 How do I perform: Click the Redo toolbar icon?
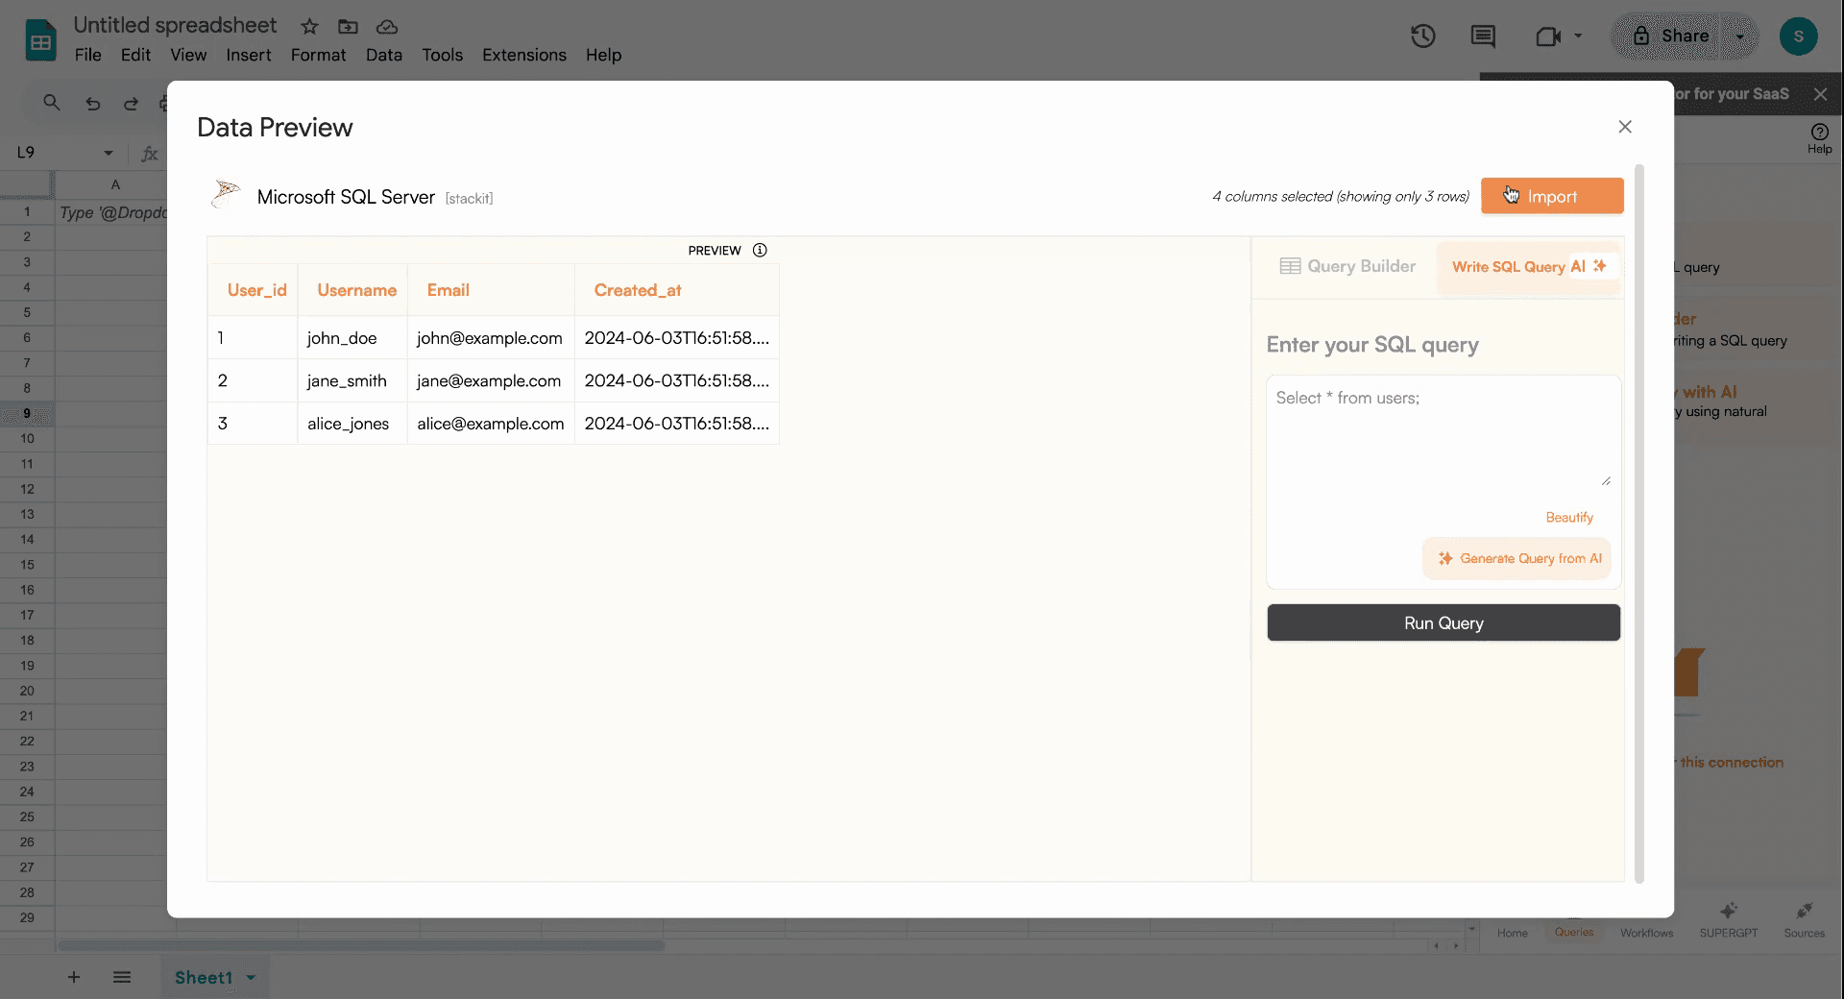131,103
